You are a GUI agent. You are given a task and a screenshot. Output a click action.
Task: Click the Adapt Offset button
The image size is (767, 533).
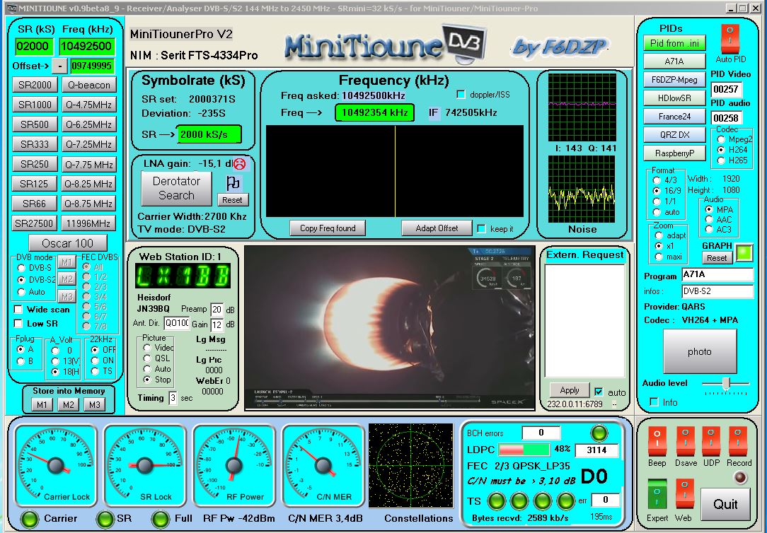[x=437, y=228]
